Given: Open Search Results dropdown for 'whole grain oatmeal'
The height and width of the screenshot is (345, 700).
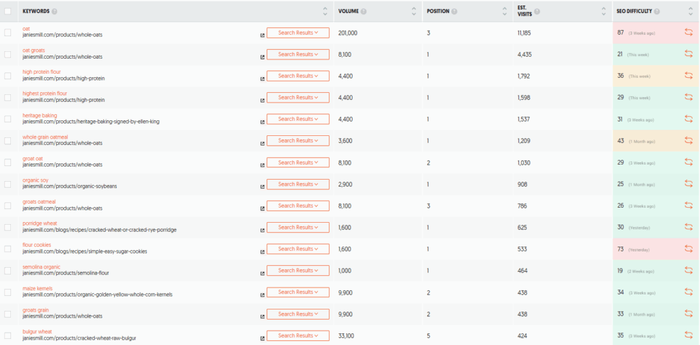Looking at the screenshot, I should coord(298,141).
